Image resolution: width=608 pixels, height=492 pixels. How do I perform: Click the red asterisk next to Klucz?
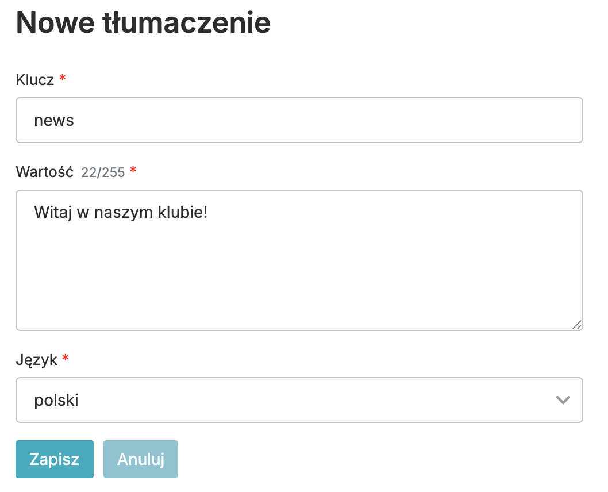(x=63, y=79)
